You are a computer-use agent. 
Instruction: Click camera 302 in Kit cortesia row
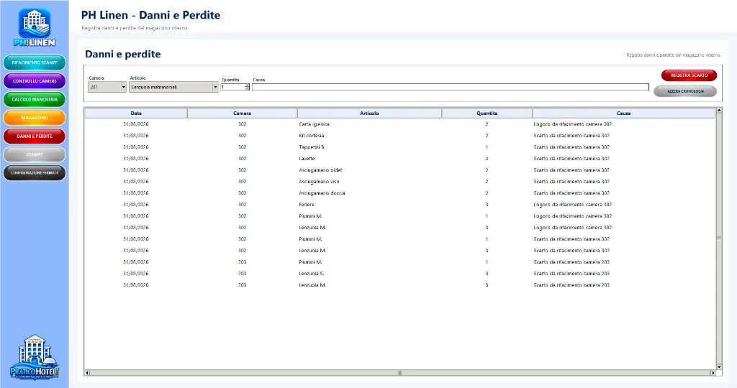tap(242, 136)
